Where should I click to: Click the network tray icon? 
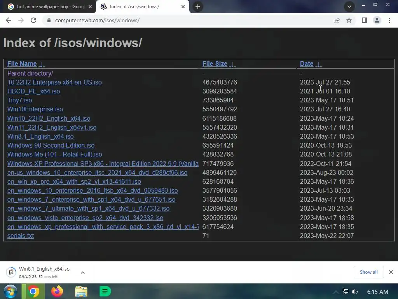[346, 292]
